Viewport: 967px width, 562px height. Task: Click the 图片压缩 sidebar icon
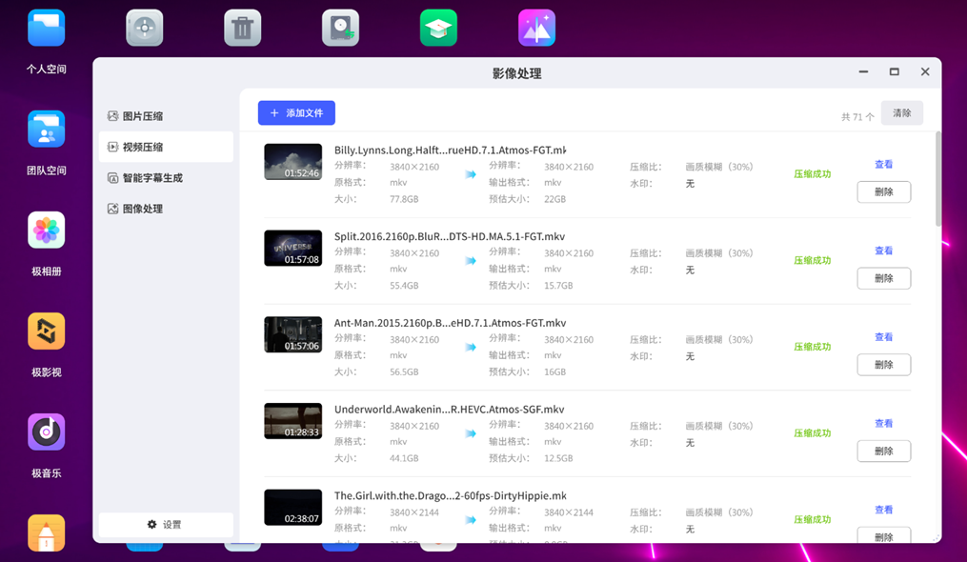[112, 116]
